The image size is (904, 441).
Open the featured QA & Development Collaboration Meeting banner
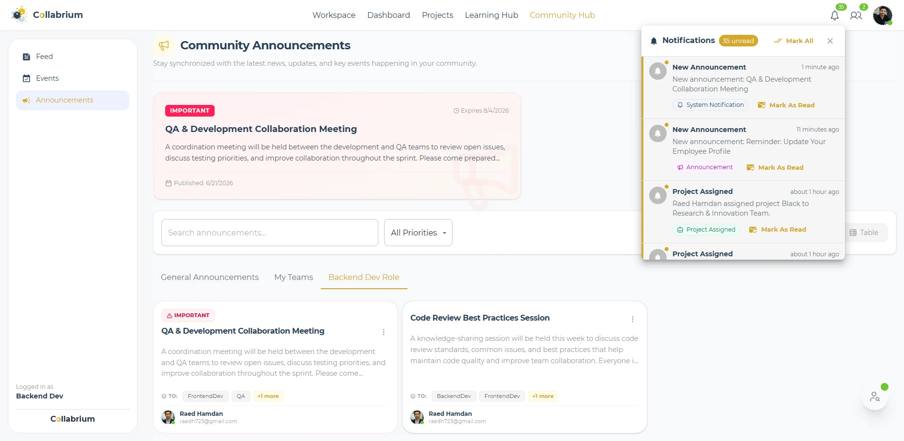click(337, 146)
